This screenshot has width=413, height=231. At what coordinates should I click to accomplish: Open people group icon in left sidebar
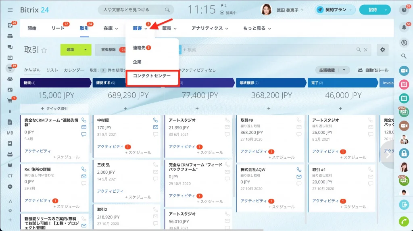[x=10, y=79]
